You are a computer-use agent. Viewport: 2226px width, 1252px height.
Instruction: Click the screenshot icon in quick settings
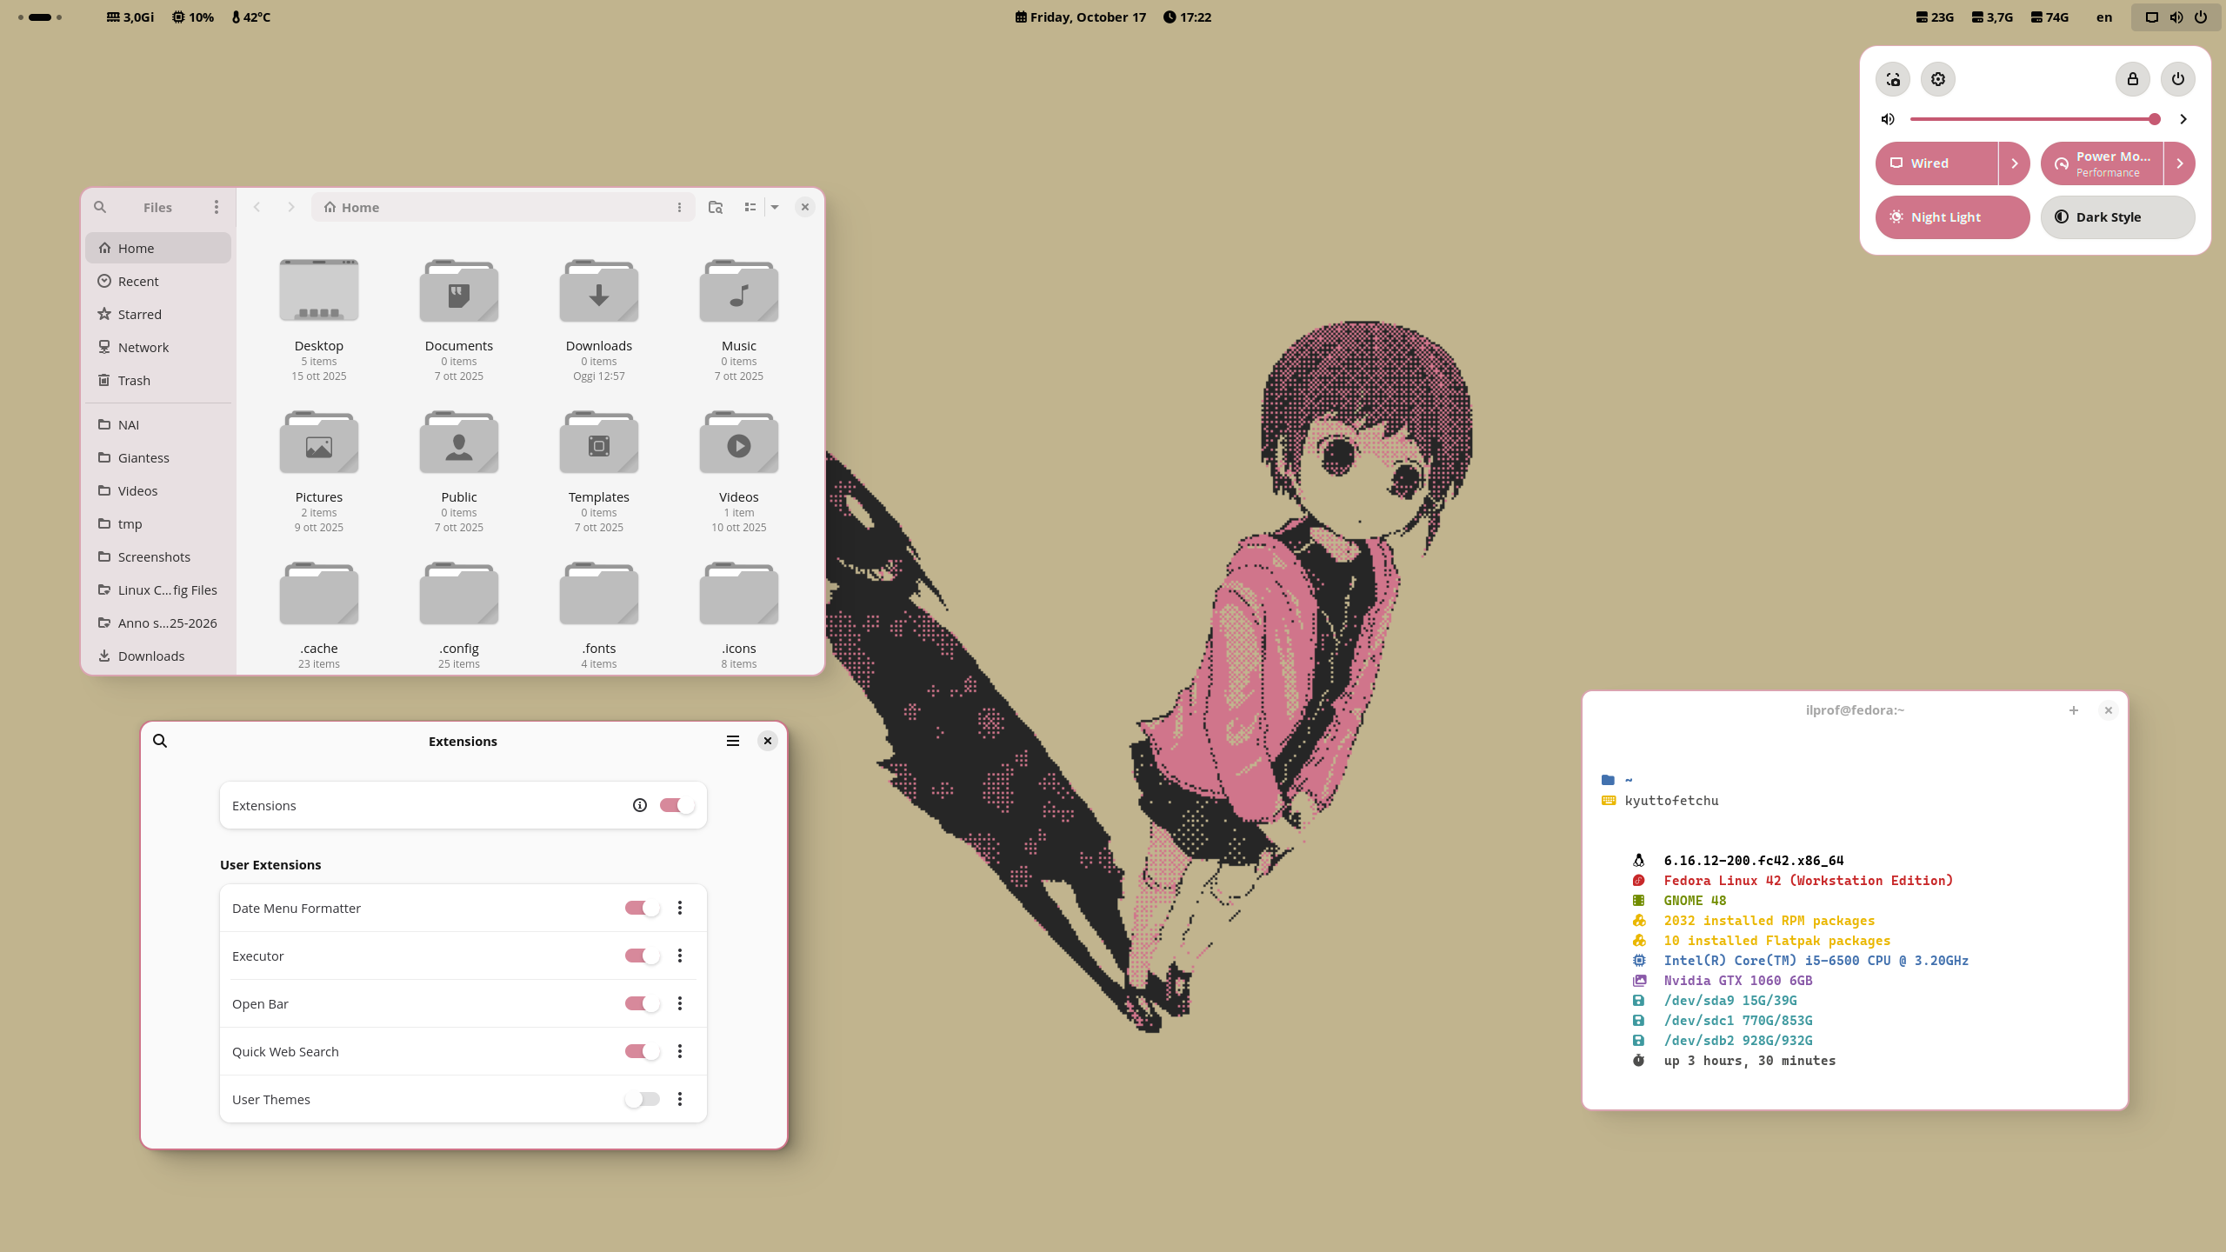coord(1893,79)
